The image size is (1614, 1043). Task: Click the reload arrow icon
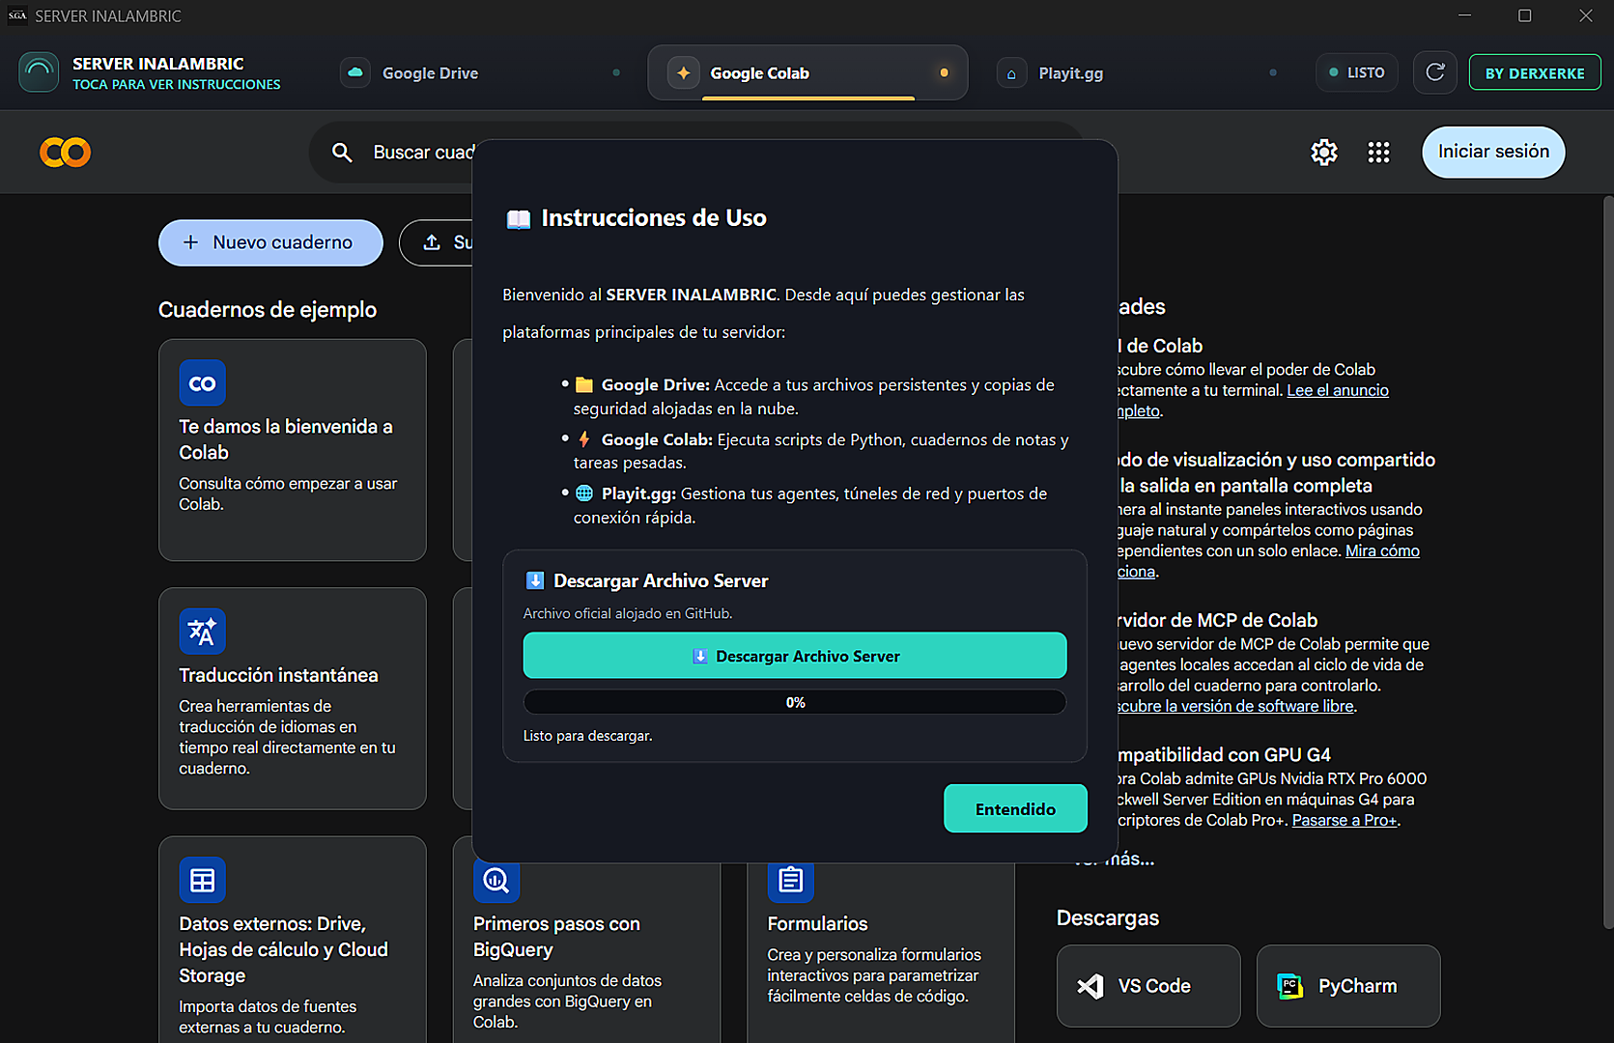pos(1435,72)
